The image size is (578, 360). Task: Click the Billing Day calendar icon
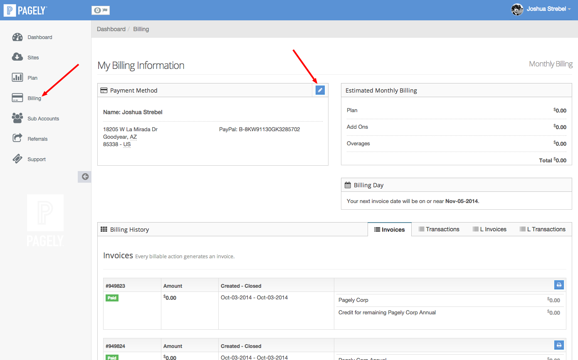pos(348,185)
